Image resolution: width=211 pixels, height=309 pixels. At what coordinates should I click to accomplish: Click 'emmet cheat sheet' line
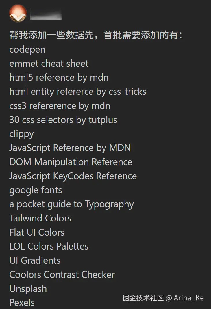(49, 64)
